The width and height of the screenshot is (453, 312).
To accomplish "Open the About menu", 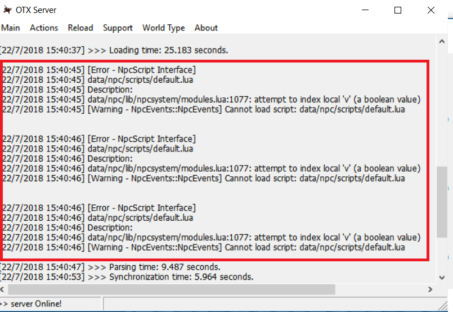I will pyautogui.click(x=206, y=28).
